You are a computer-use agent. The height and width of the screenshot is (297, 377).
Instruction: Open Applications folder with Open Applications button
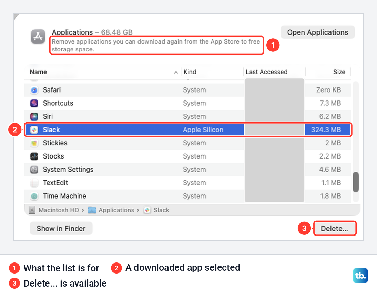tap(318, 32)
